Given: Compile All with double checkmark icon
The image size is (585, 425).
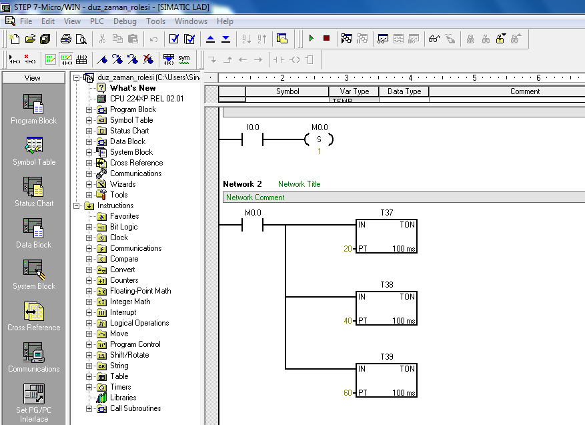Looking at the screenshot, I should 189,39.
